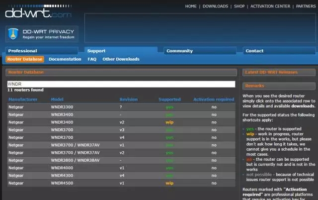
Task: Go to the HOME link
Action: tap(191, 6)
